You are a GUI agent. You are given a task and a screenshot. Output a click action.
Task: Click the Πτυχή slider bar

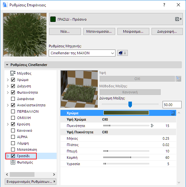coord(126,151)
